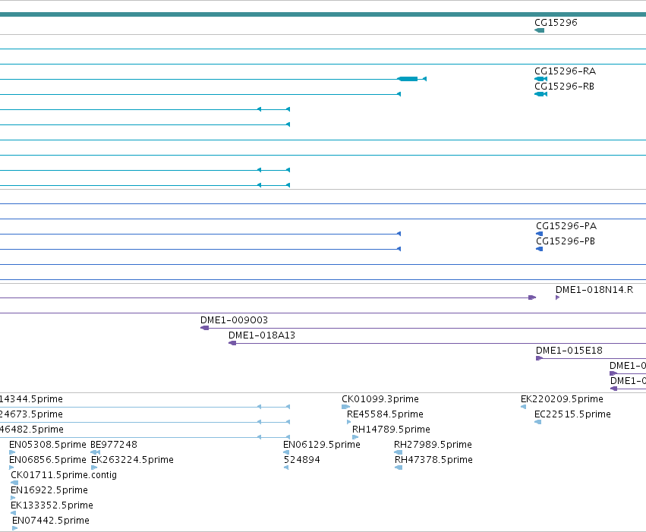Select EST EK220209.5prime label
Viewport: 646px width, 532px height.
click(562, 399)
